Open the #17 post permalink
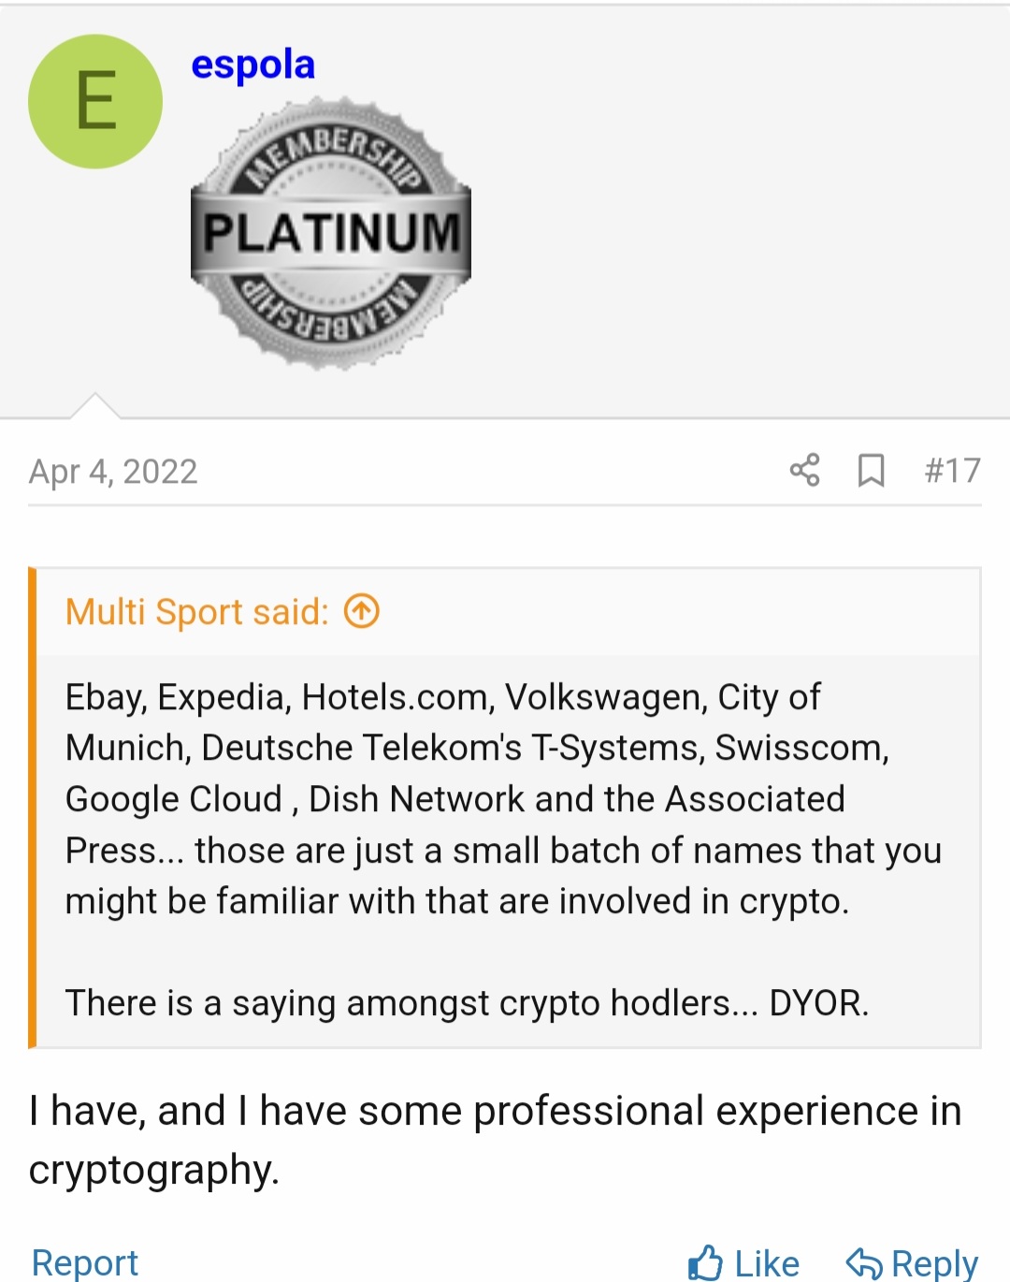The image size is (1010, 1282). click(x=952, y=470)
